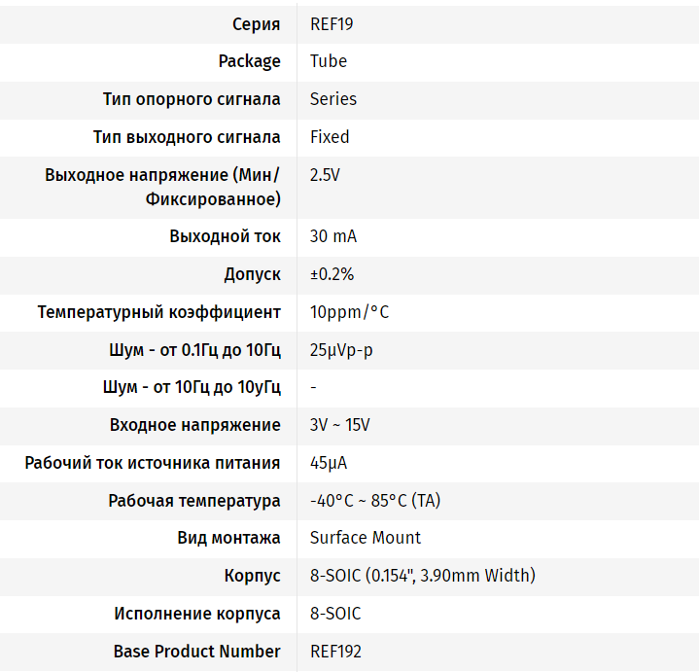Click the Surface Mount value
This screenshot has height=672, width=699.
(366, 538)
